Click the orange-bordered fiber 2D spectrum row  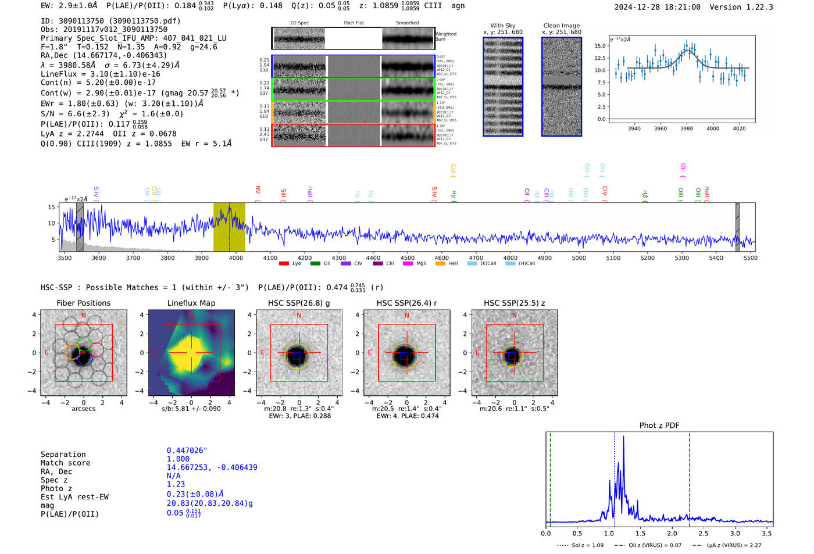(x=354, y=112)
